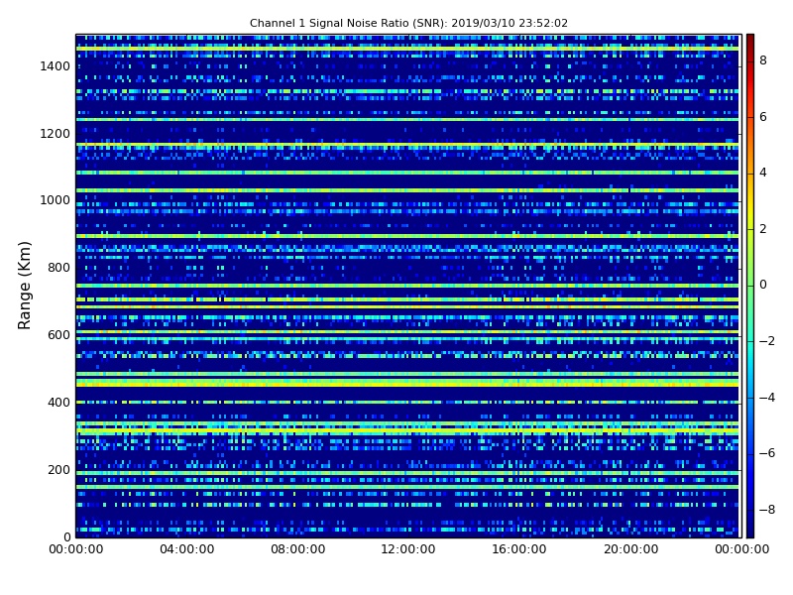The image size is (793, 595).
Task: Click the 600 range tick label
Action: tap(58, 335)
